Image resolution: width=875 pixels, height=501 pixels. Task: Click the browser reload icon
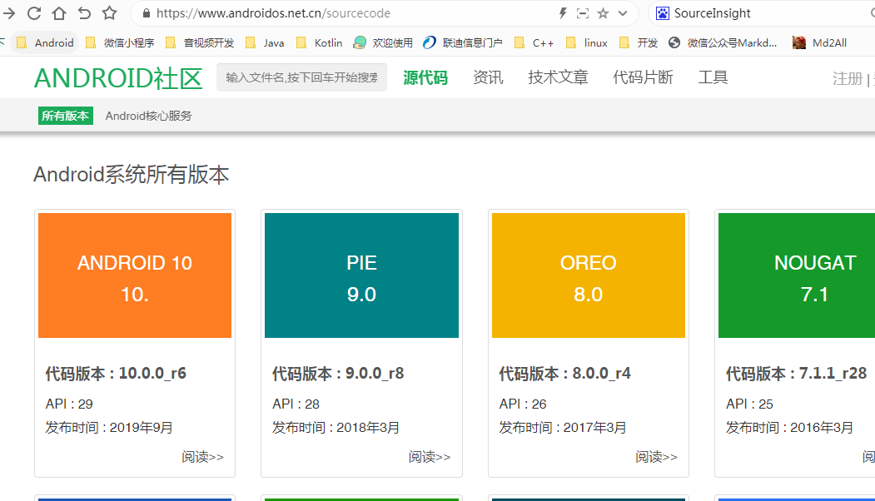click(x=34, y=13)
